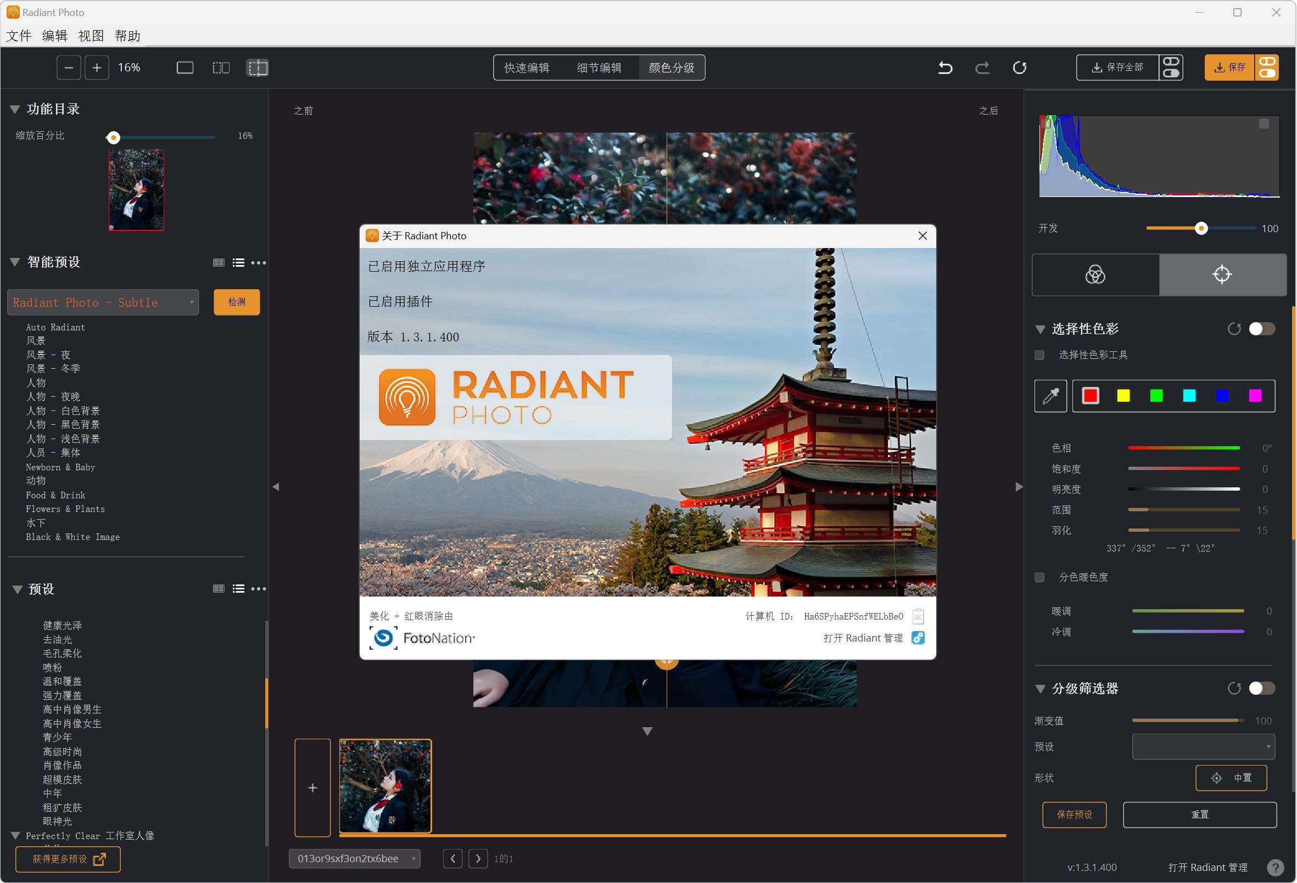Open the filename dropdown 013or9sxf3on2tx6bee
Image resolution: width=1297 pixels, height=883 pixels.
coord(355,858)
